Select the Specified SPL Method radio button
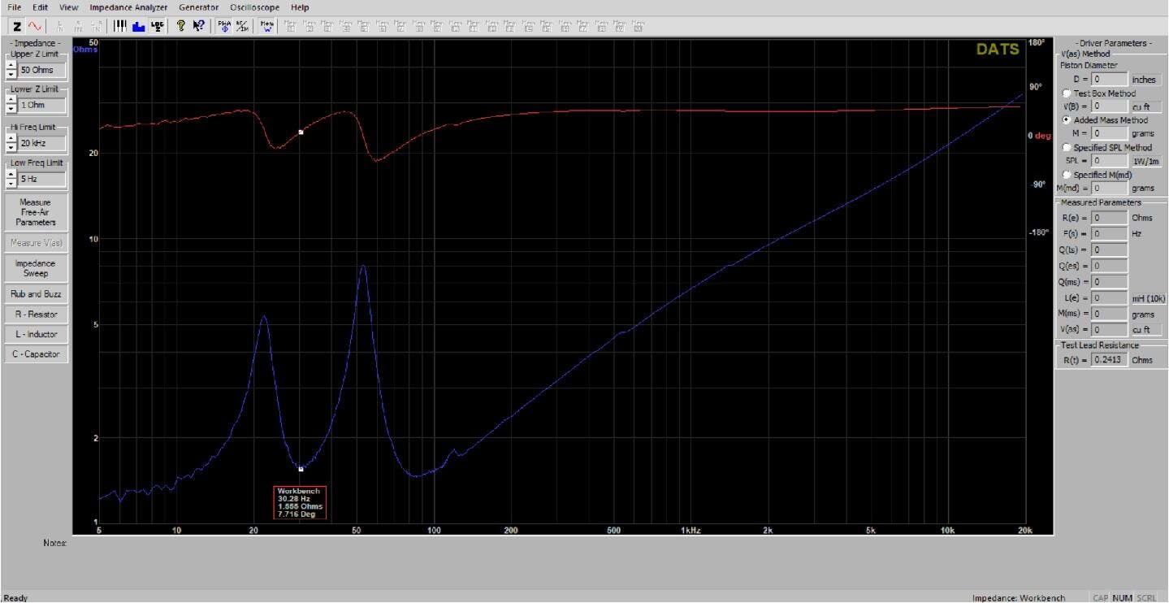The height and width of the screenshot is (603, 1169). coord(1067,148)
